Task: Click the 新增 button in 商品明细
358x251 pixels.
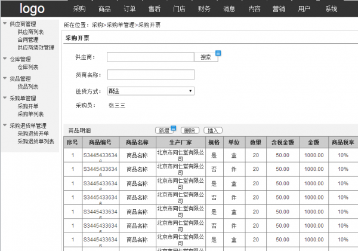Action: pos(164,130)
